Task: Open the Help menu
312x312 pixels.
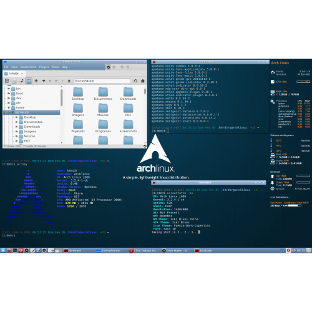Action: point(65,67)
